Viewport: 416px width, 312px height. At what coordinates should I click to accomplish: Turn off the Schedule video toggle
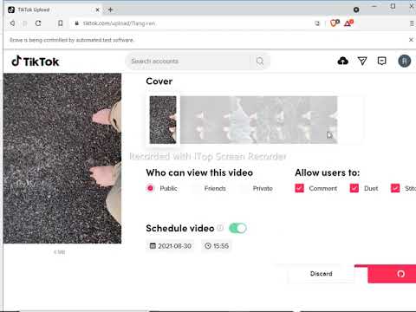click(x=237, y=228)
